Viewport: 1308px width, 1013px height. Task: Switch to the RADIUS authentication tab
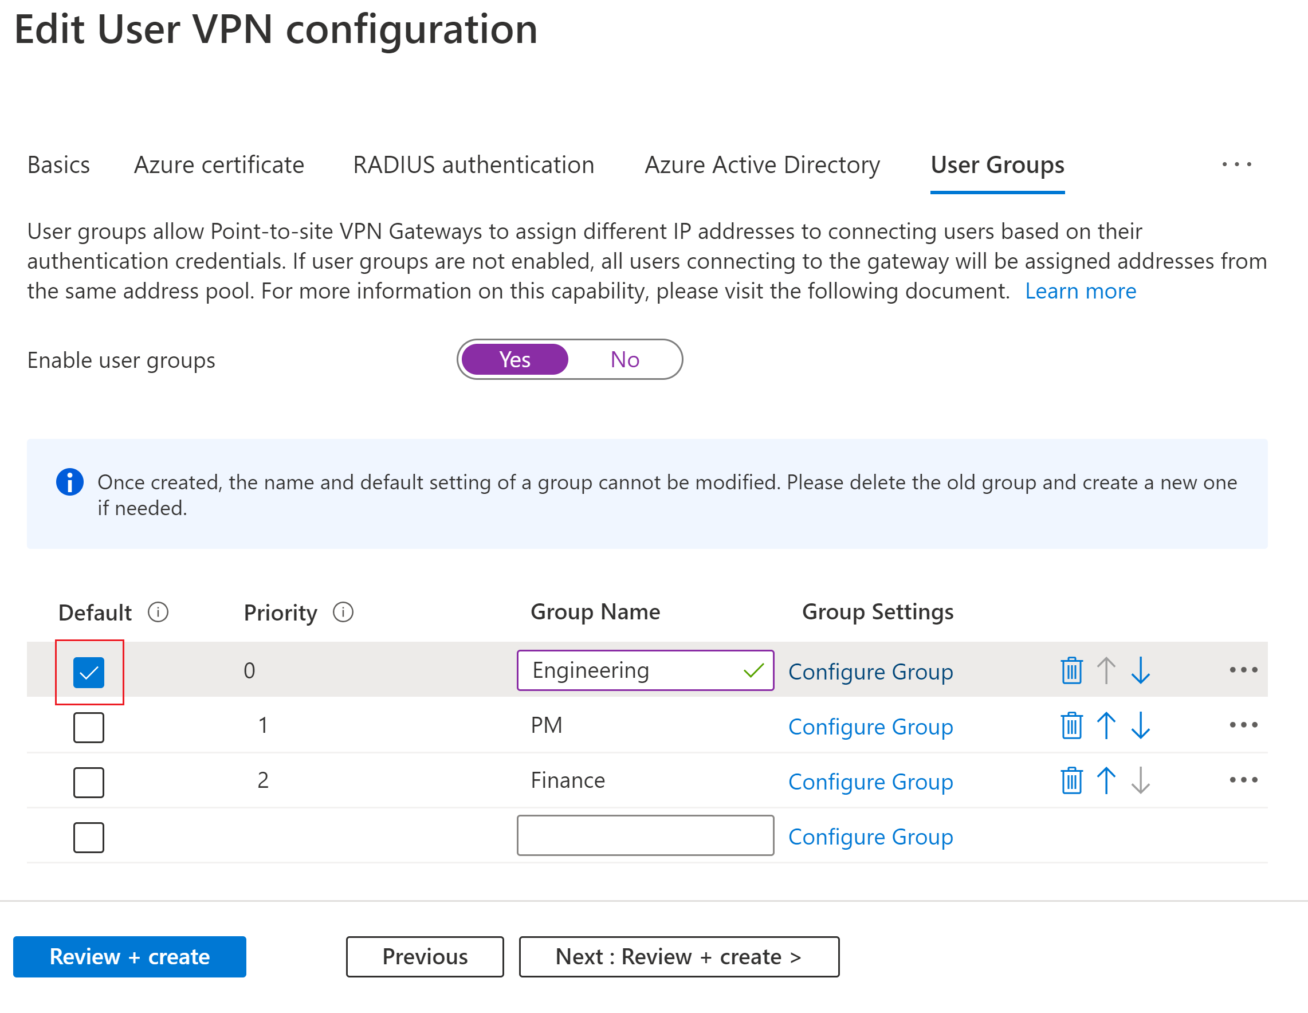coord(473,165)
